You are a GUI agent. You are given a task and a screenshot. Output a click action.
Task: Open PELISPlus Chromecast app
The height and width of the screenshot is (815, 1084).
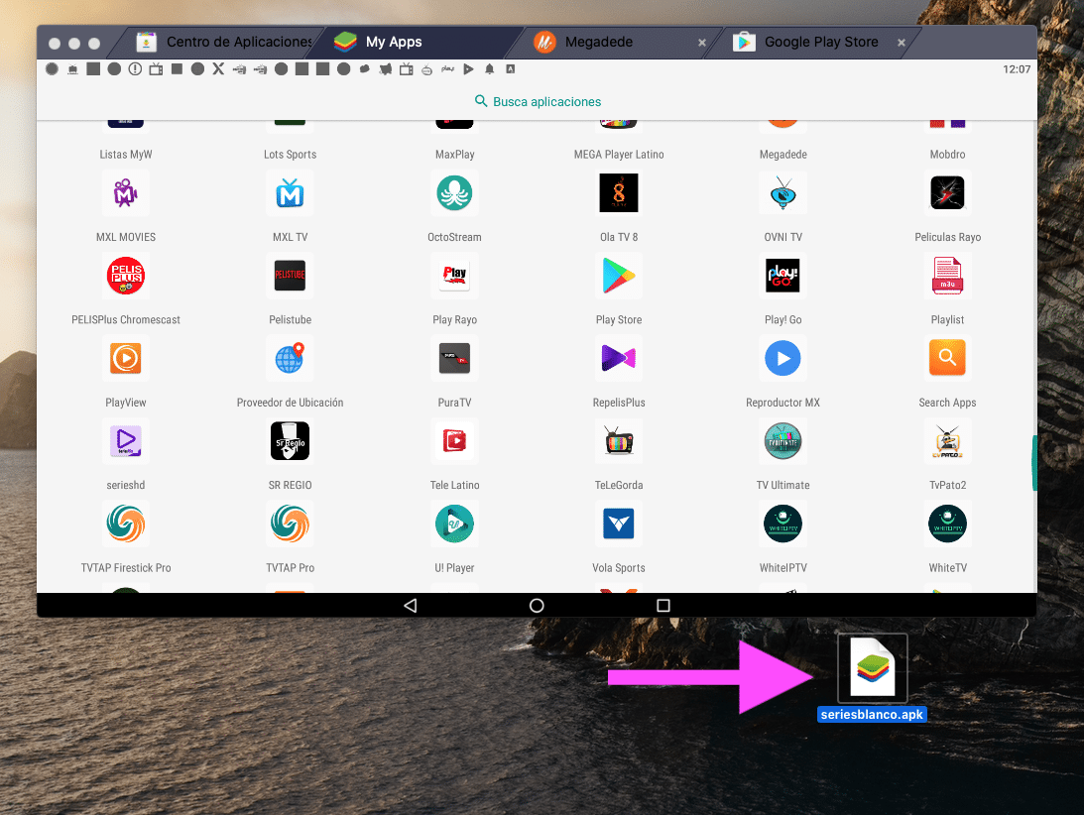126,277
